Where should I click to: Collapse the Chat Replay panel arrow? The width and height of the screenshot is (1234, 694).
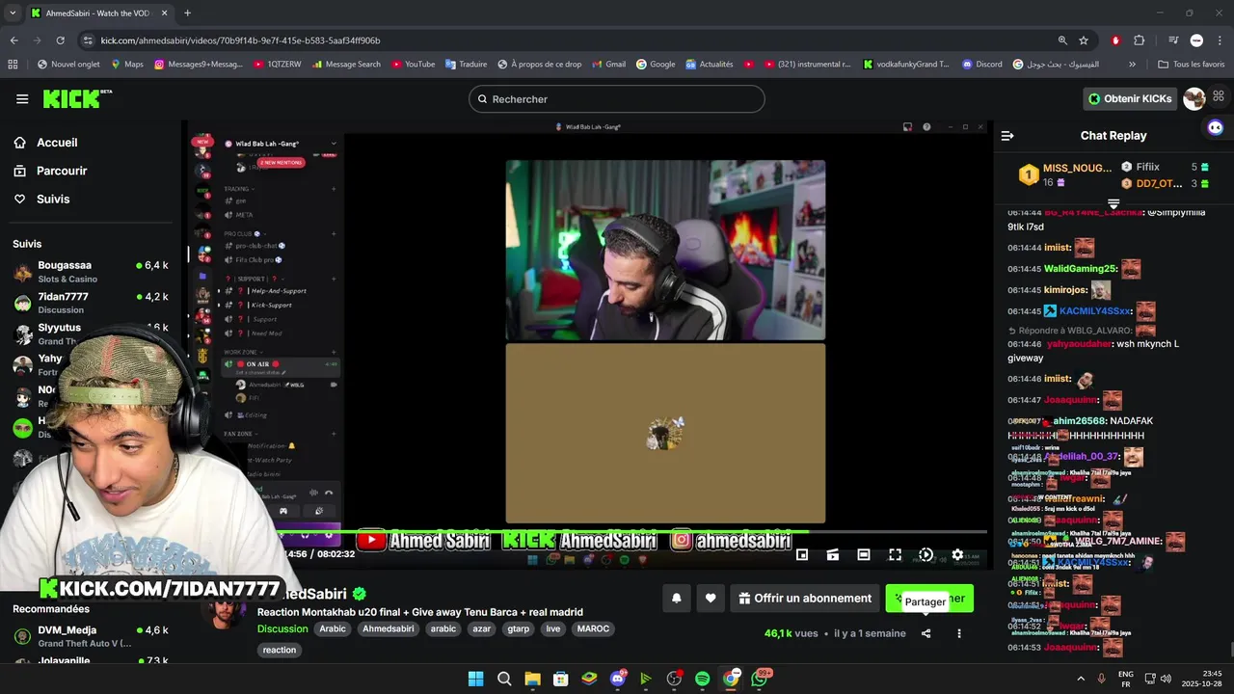click(x=1007, y=136)
